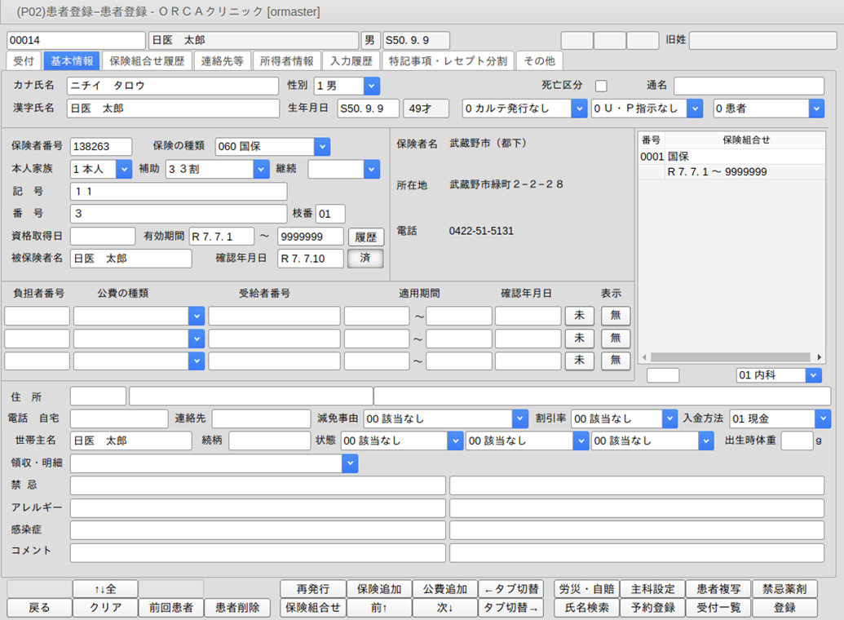Toggle first public expense row 未 button

click(x=579, y=316)
